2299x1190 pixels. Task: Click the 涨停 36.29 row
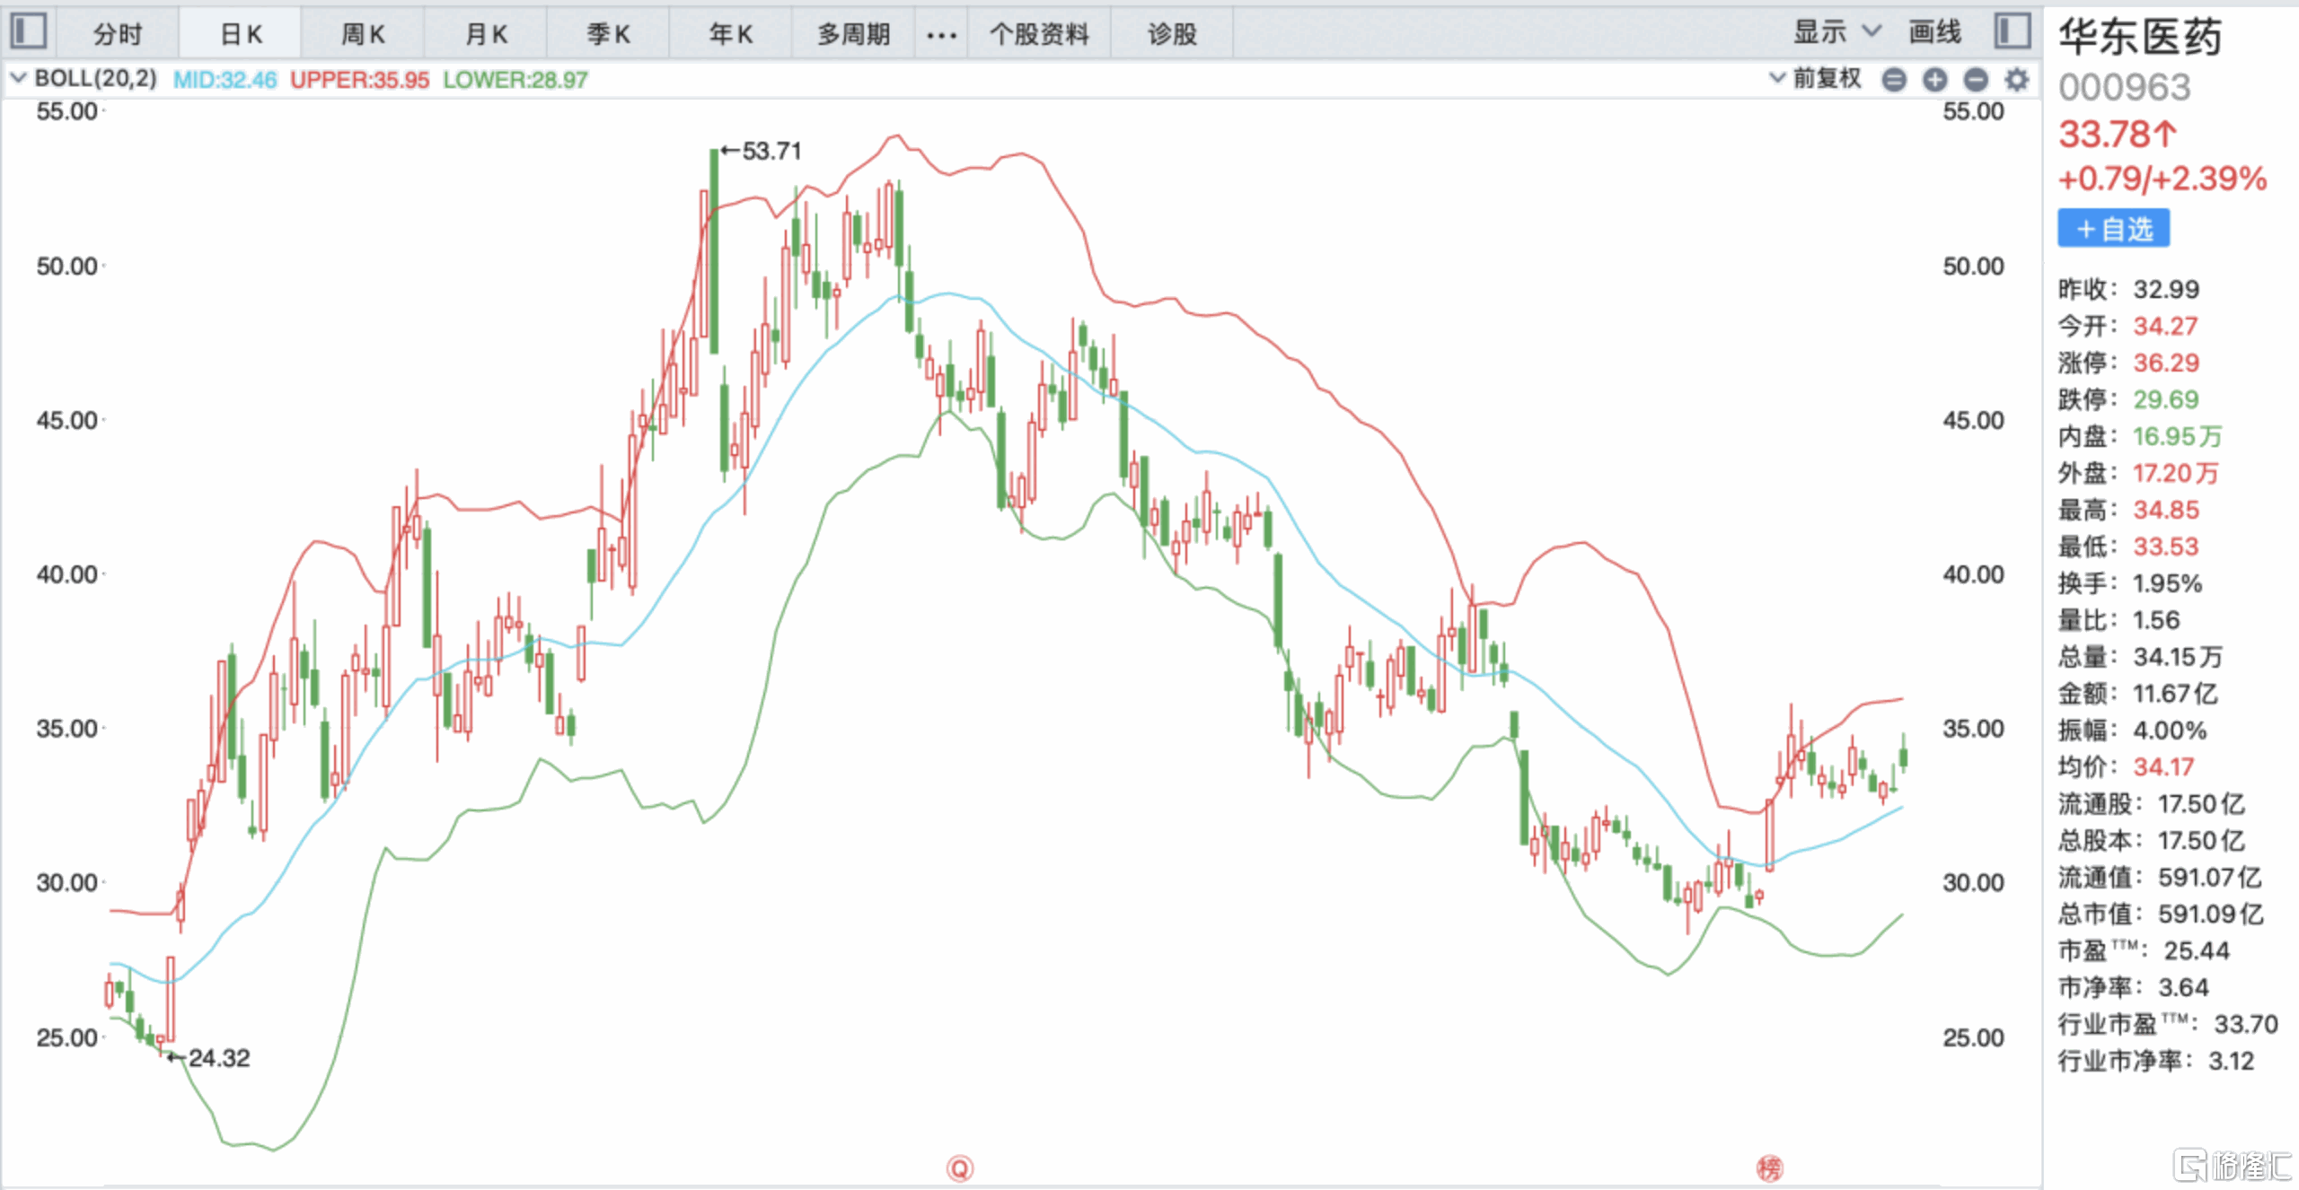pos(2128,363)
